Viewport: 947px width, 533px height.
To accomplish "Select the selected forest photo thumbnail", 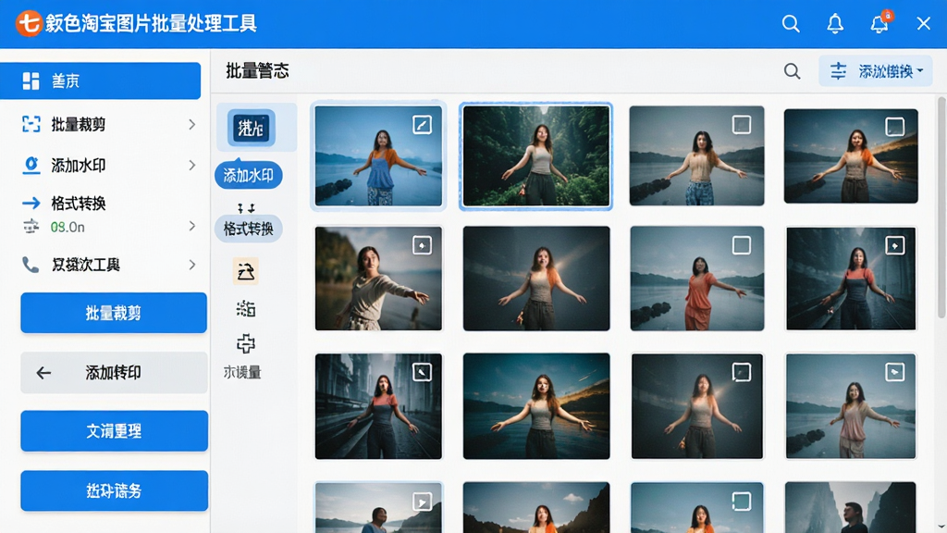I will [x=536, y=155].
